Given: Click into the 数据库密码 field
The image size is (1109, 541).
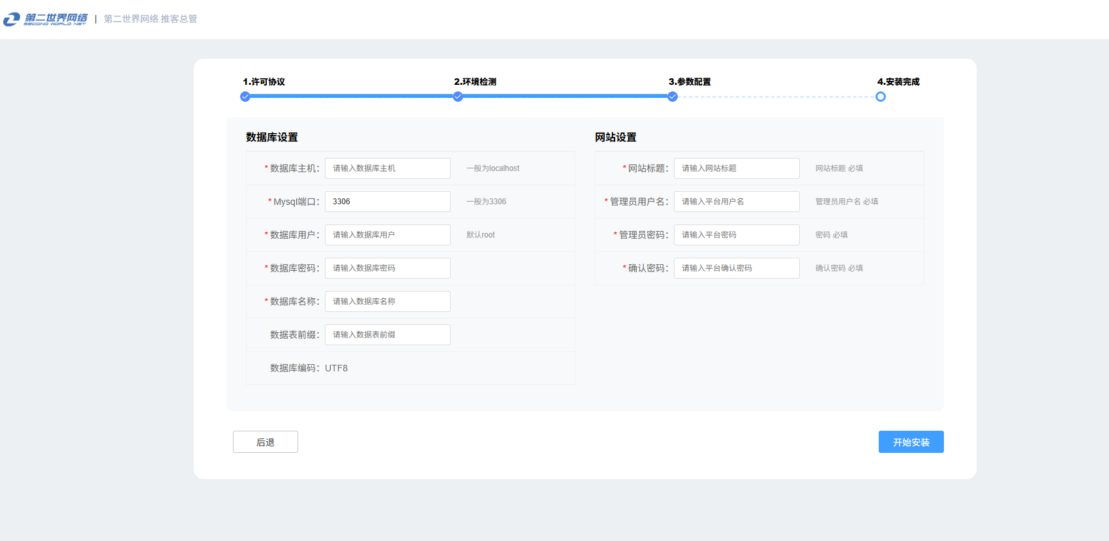Looking at the screenshot, I should point(387,268).
